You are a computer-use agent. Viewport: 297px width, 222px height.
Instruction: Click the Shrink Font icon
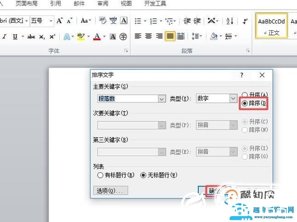coord(69,21)
